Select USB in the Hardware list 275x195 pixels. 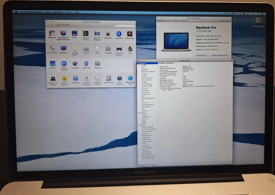click(143, 109)
